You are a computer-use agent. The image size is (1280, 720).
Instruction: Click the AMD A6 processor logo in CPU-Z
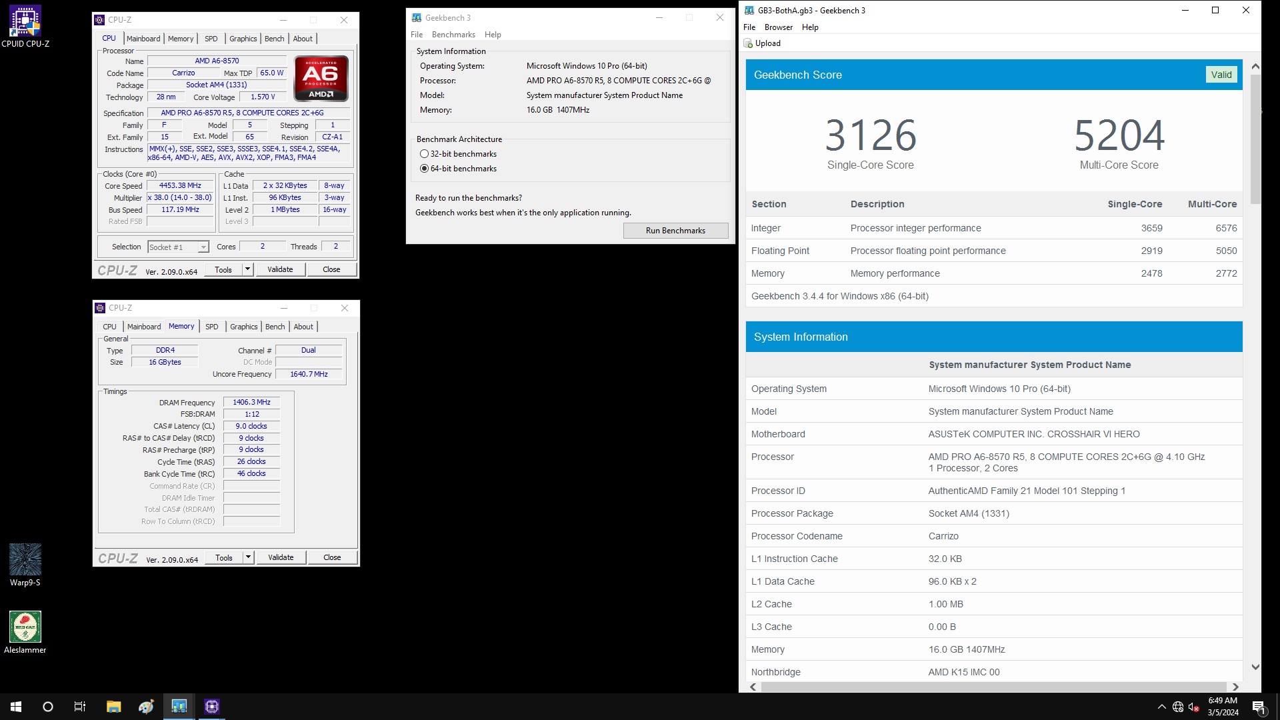coord(321,79)
